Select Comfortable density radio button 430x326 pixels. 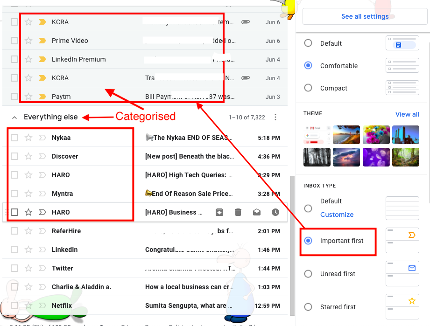point(308,65)
